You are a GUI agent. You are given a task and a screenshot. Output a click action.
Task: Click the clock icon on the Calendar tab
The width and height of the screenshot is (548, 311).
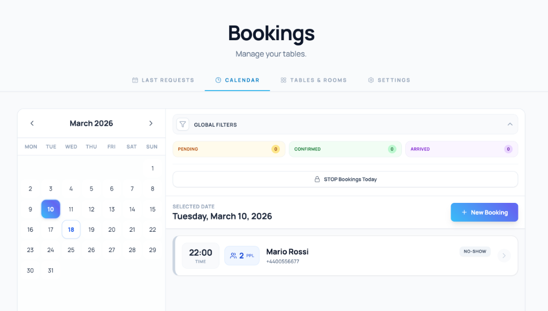tap(218, 80)
